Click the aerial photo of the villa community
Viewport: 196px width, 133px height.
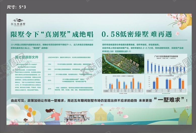[123, 64]
